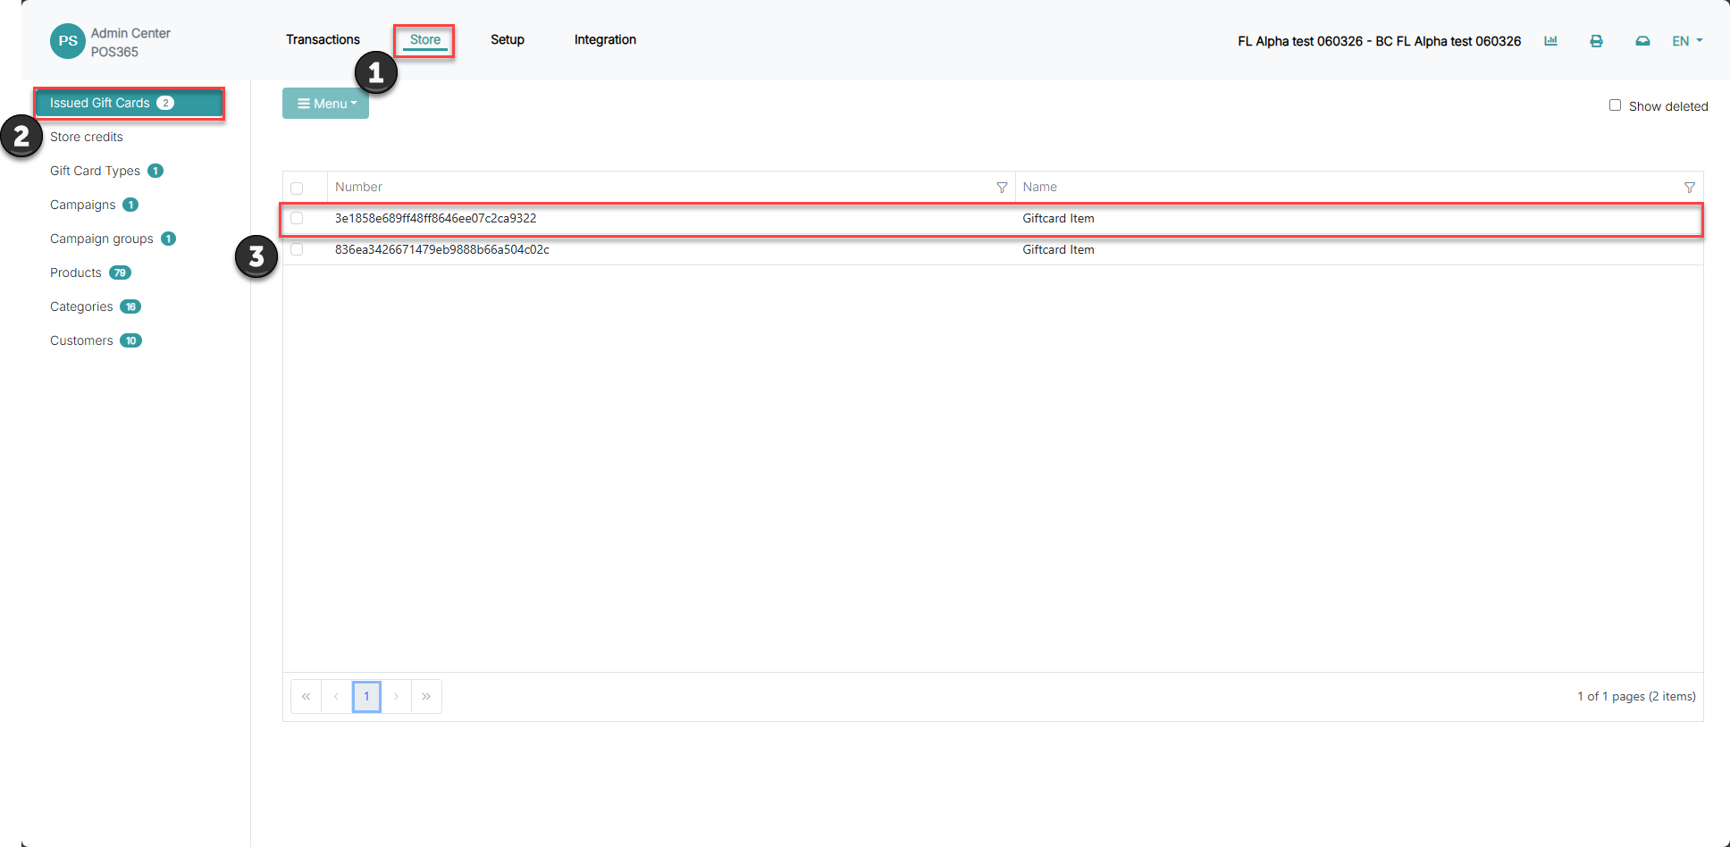Open Categories in sidebar

tap(96, 306)
